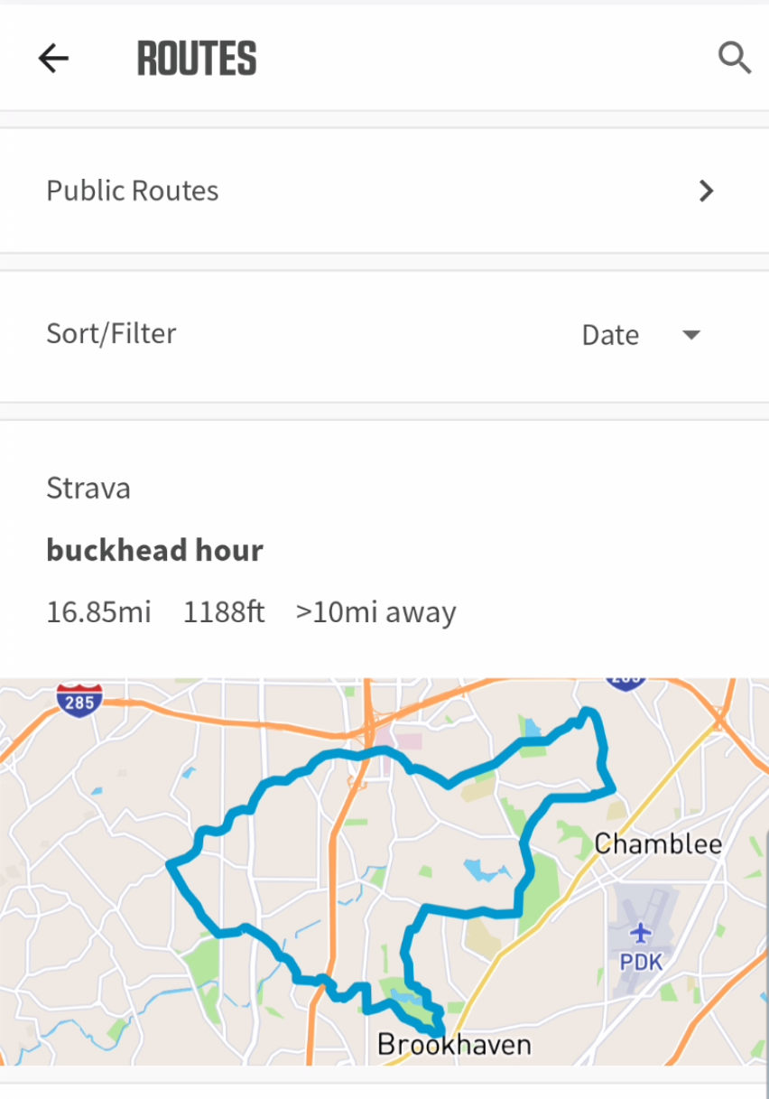The image size is (769, 1099).
Task: Tap the PDK airport icon on map
Action: (641, 932)
